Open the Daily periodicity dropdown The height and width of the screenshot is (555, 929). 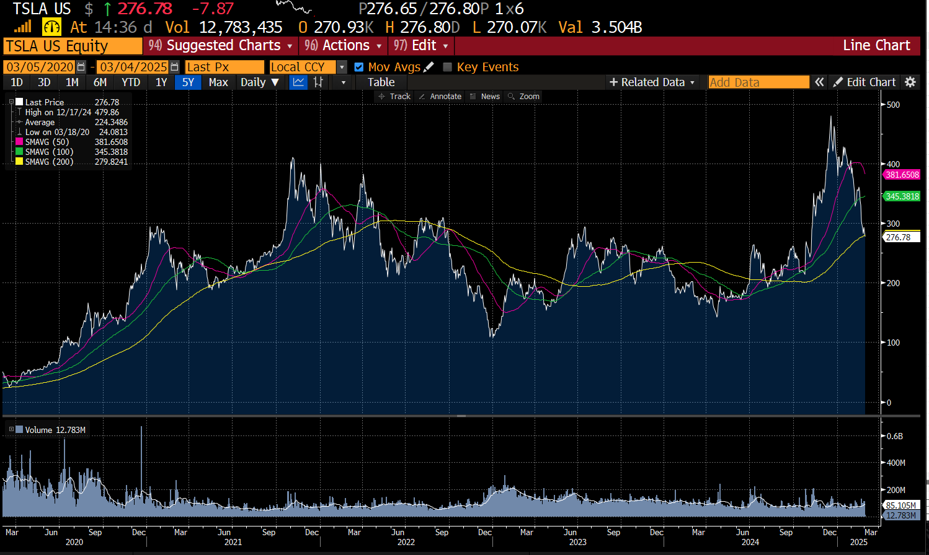pyautogui.click(x=260, y=82)
